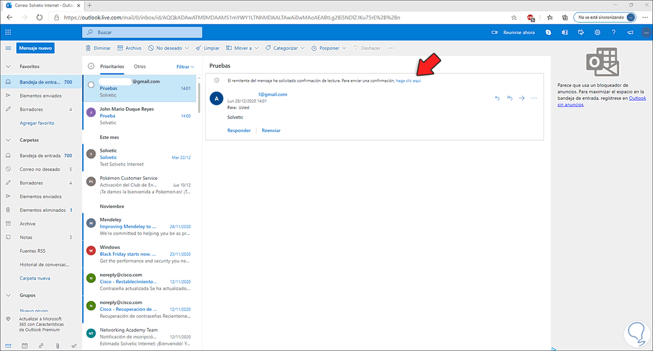Open the megaphone what's new icon

(x=630, y=32)
